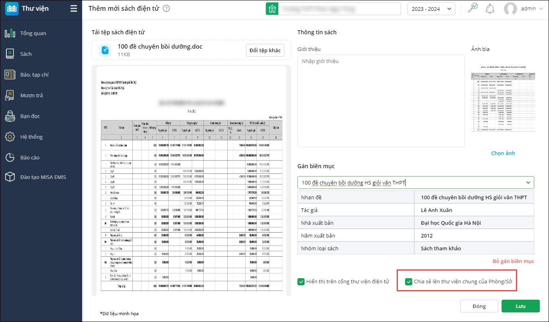Click the admin user avatar

click(510, 9)
